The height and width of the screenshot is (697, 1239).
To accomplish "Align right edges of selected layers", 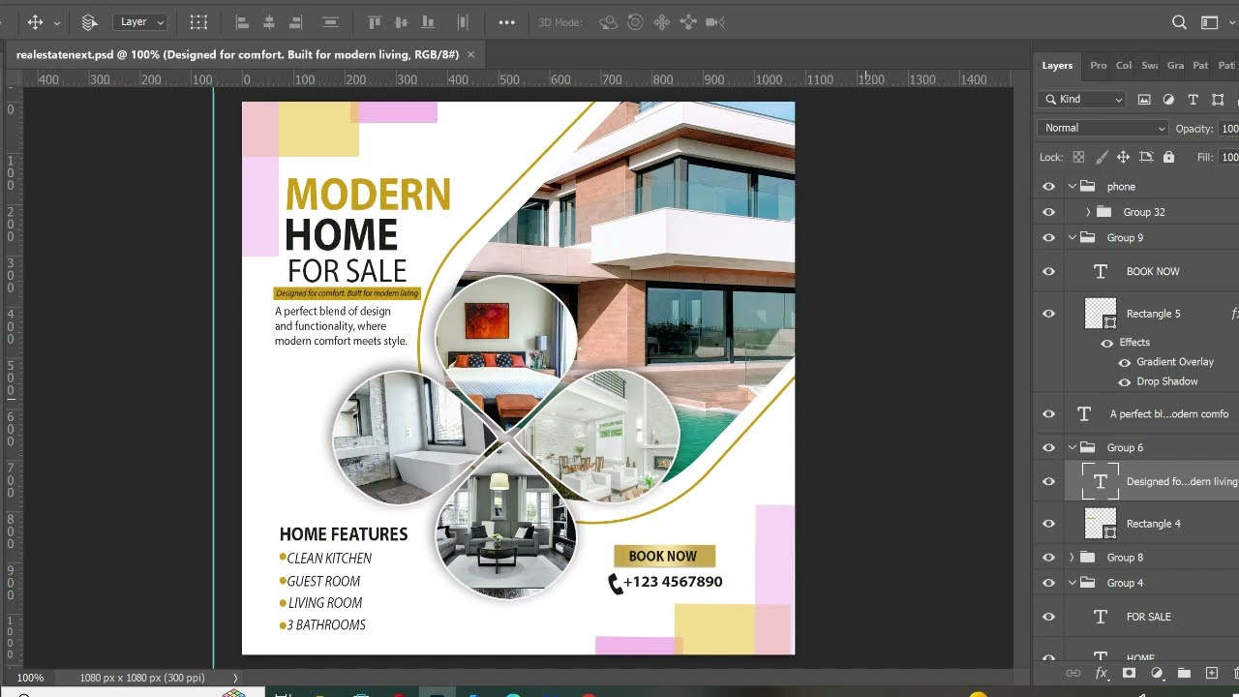I will click(295, 21).
